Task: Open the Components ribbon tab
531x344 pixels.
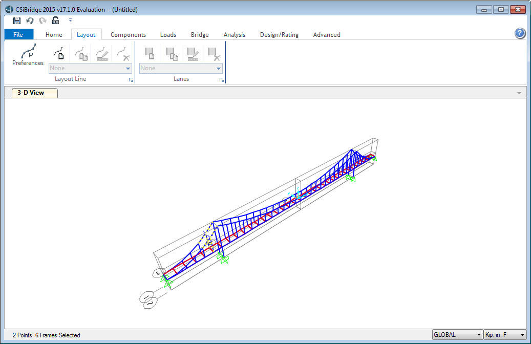Action: point(128,34)
